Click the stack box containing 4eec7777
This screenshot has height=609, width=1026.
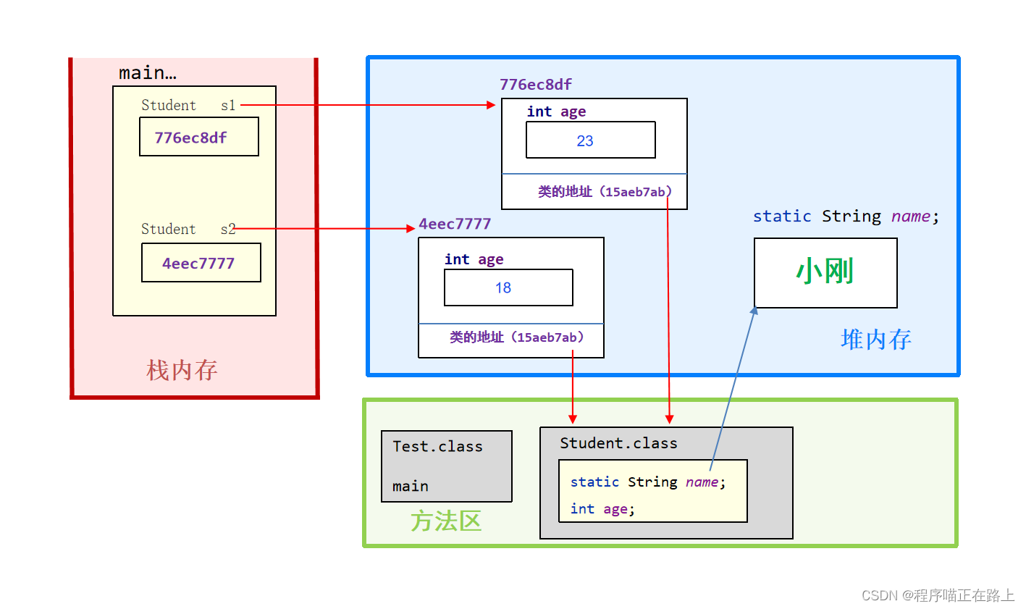click(x=201, y=262)
